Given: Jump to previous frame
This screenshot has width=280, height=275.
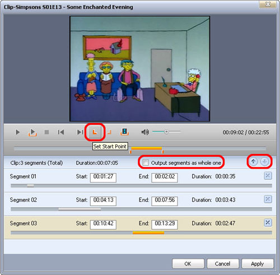Looking at the screenshot, I should 61,132.
